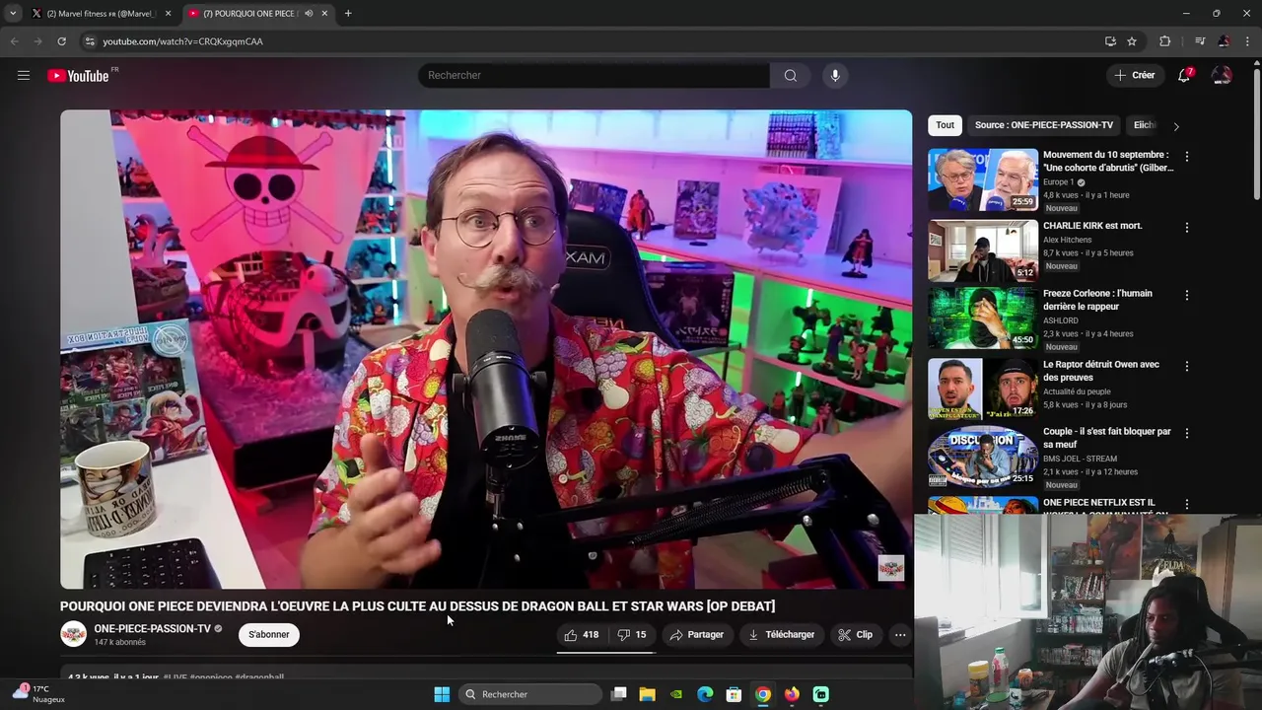Close the Marvel fitness tab

pos(168,14)
